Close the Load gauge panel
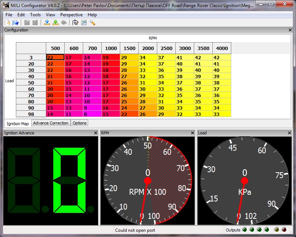The height and width of the screenshot is (237, 296). pyautogui.click(x=290, y=133)
